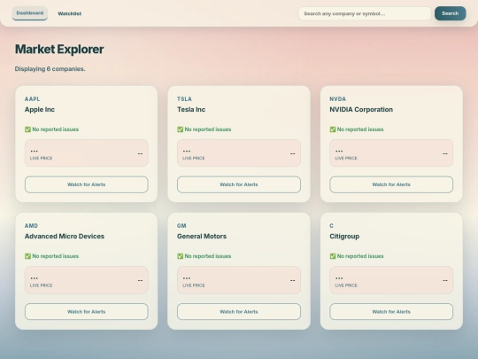Viewport: 478px width, 359px height.
Task: Select the TSLA ticker symbol
Action: click(184, 99)
